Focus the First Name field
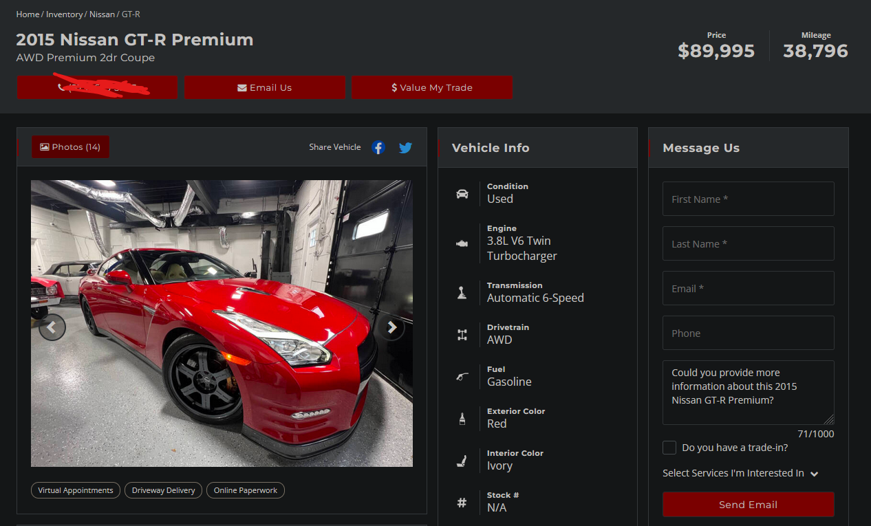The image size is (871, 526). pos(748,199)
